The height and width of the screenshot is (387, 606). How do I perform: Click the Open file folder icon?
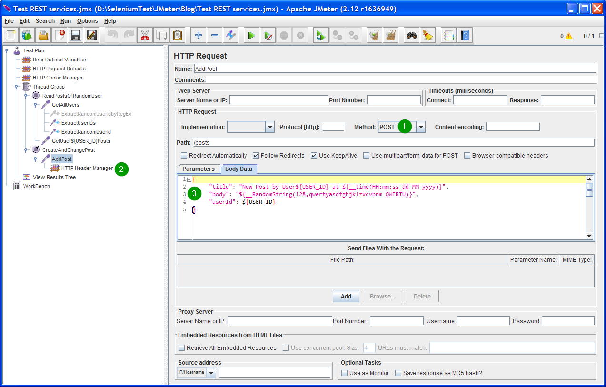(43, 35)
